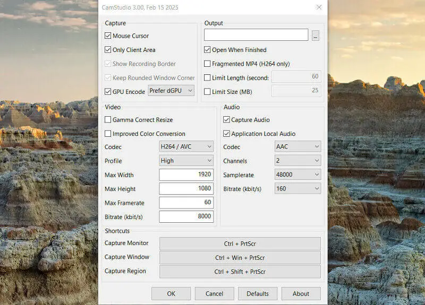Screen dimensions: 425x305
Task: Change the Capture Window shortcut button
Action: (240, 258)
